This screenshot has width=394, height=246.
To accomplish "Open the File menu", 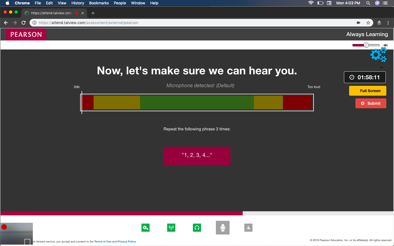I will point(38,3).
